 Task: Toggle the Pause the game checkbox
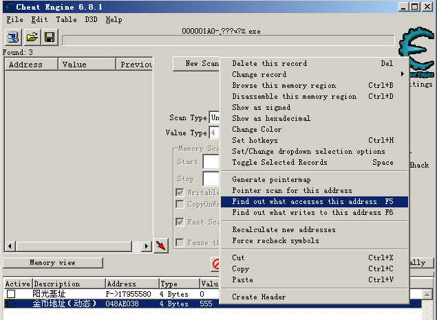[180, 242]
